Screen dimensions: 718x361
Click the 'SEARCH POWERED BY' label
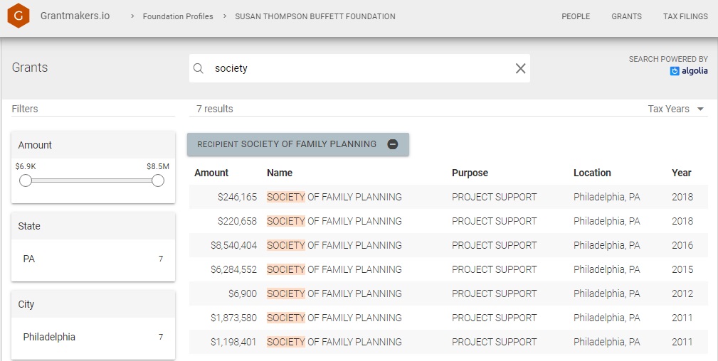pyautogui.click(x=668, y=59)
